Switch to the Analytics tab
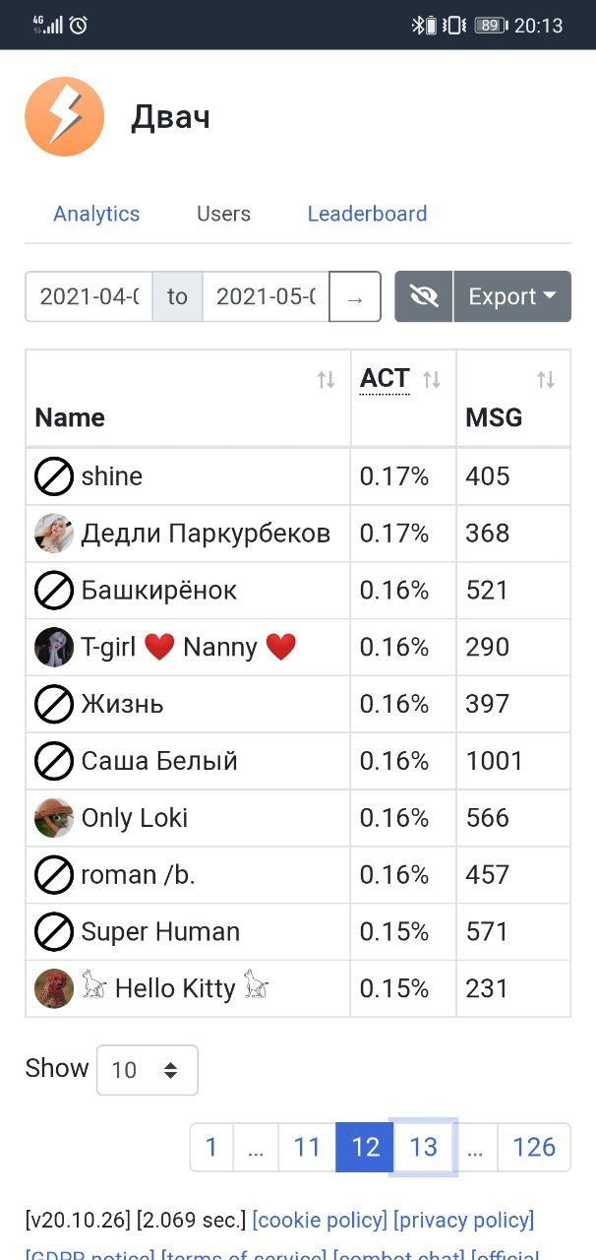This screenshot has width=596, height=1260. (96, 214)
